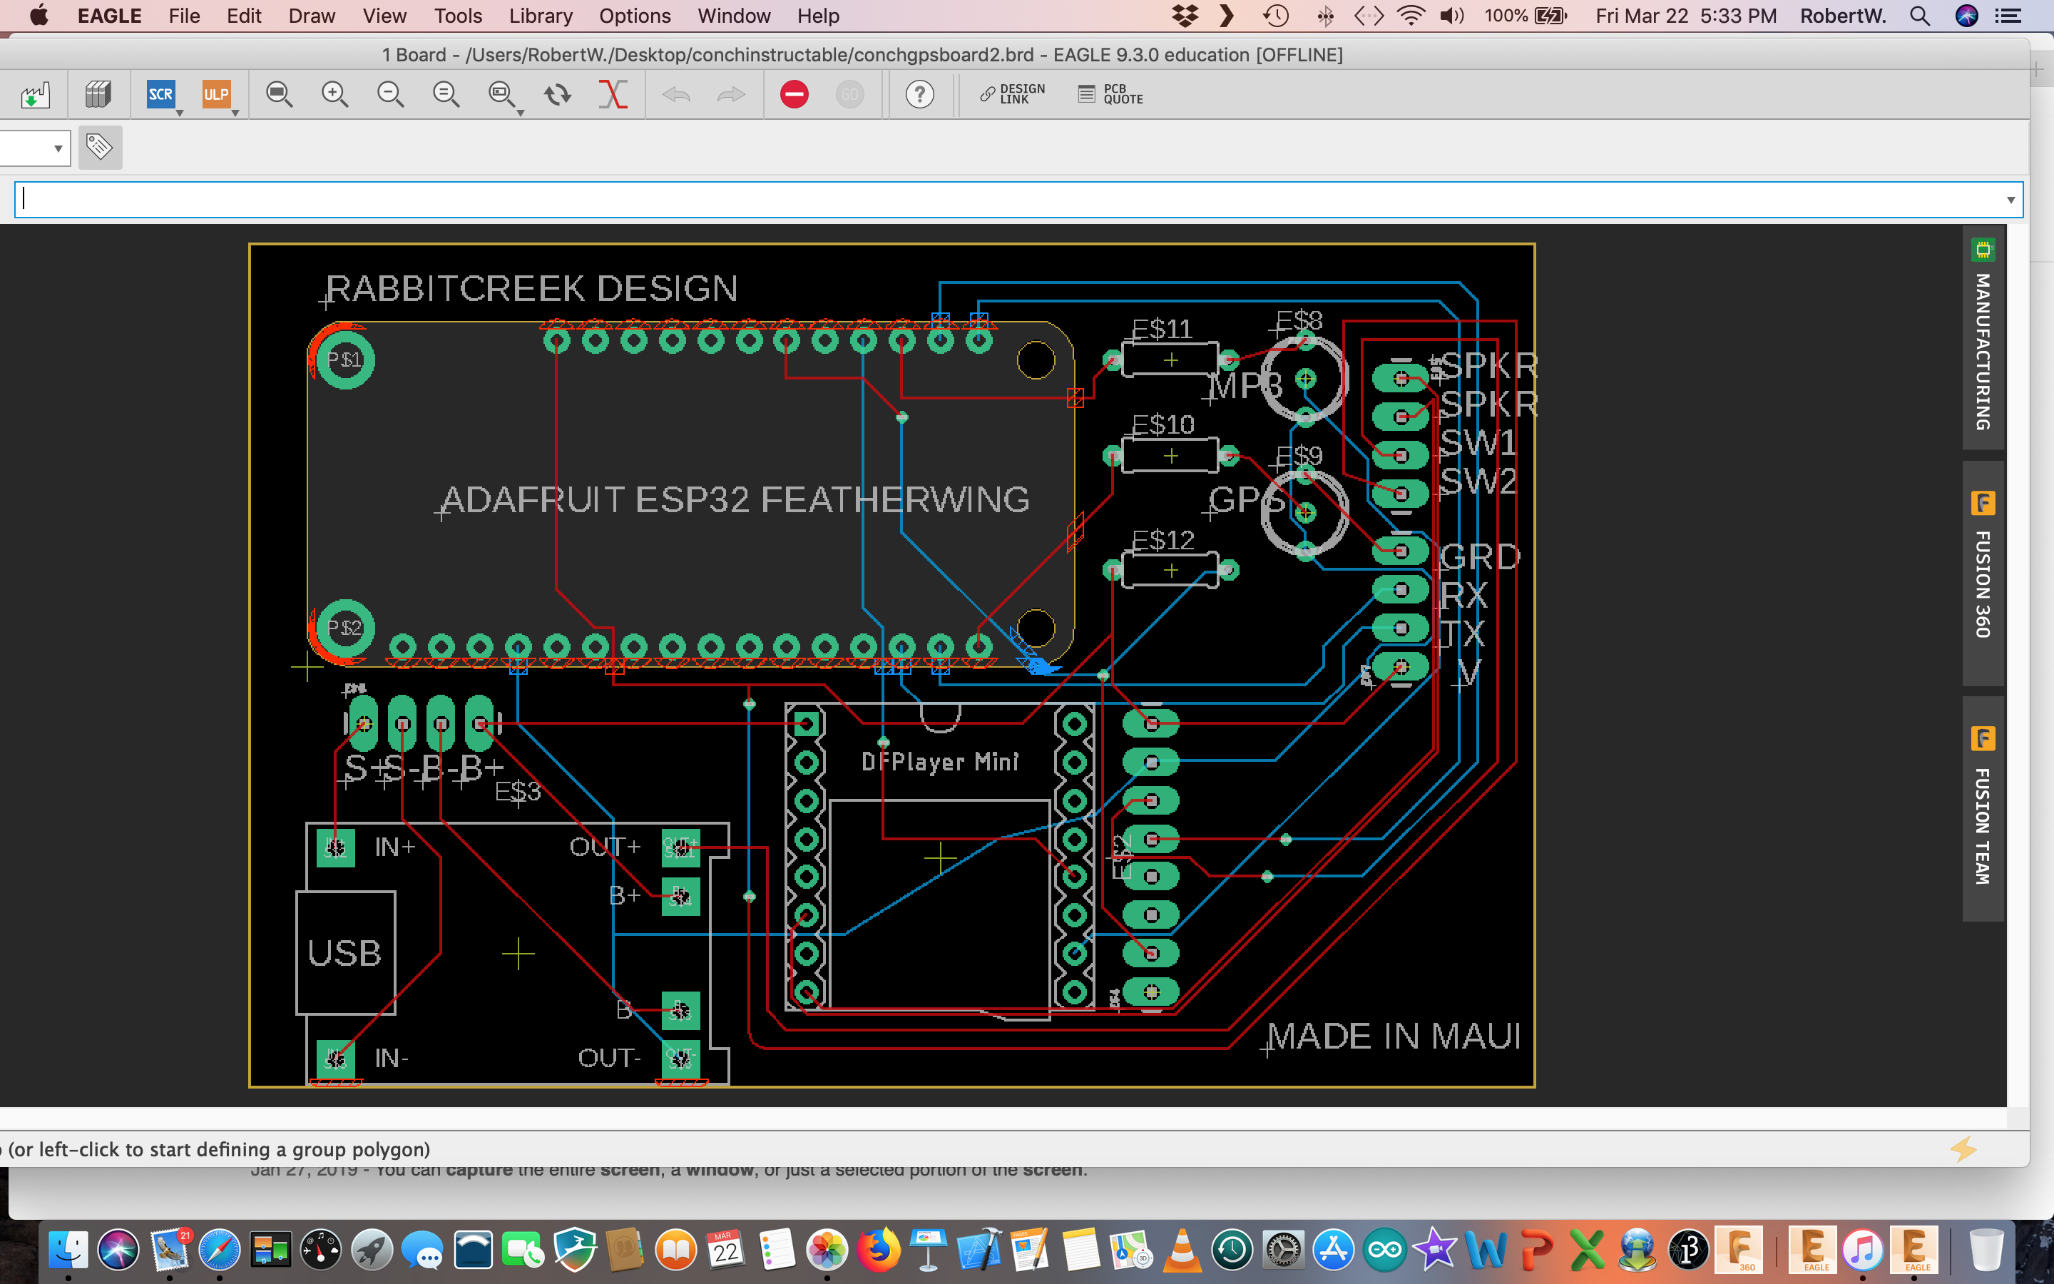Viewport: 2054px width, 1284px height.
Task: Open the Manufacturing side panel tab
Action: click(x=1983, y=337)
